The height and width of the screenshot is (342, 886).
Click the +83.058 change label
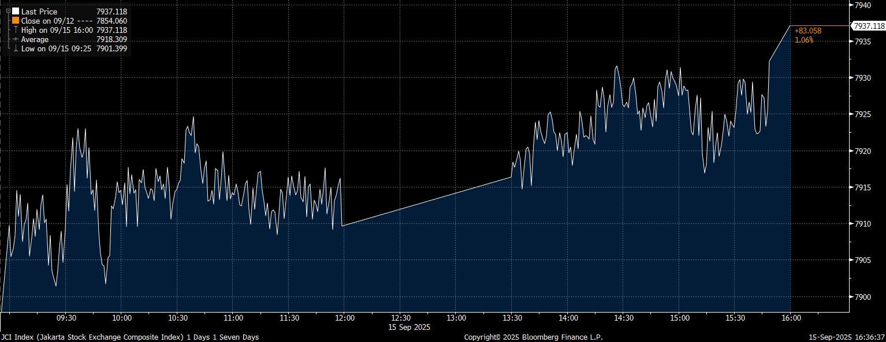[x=807, y=31]
